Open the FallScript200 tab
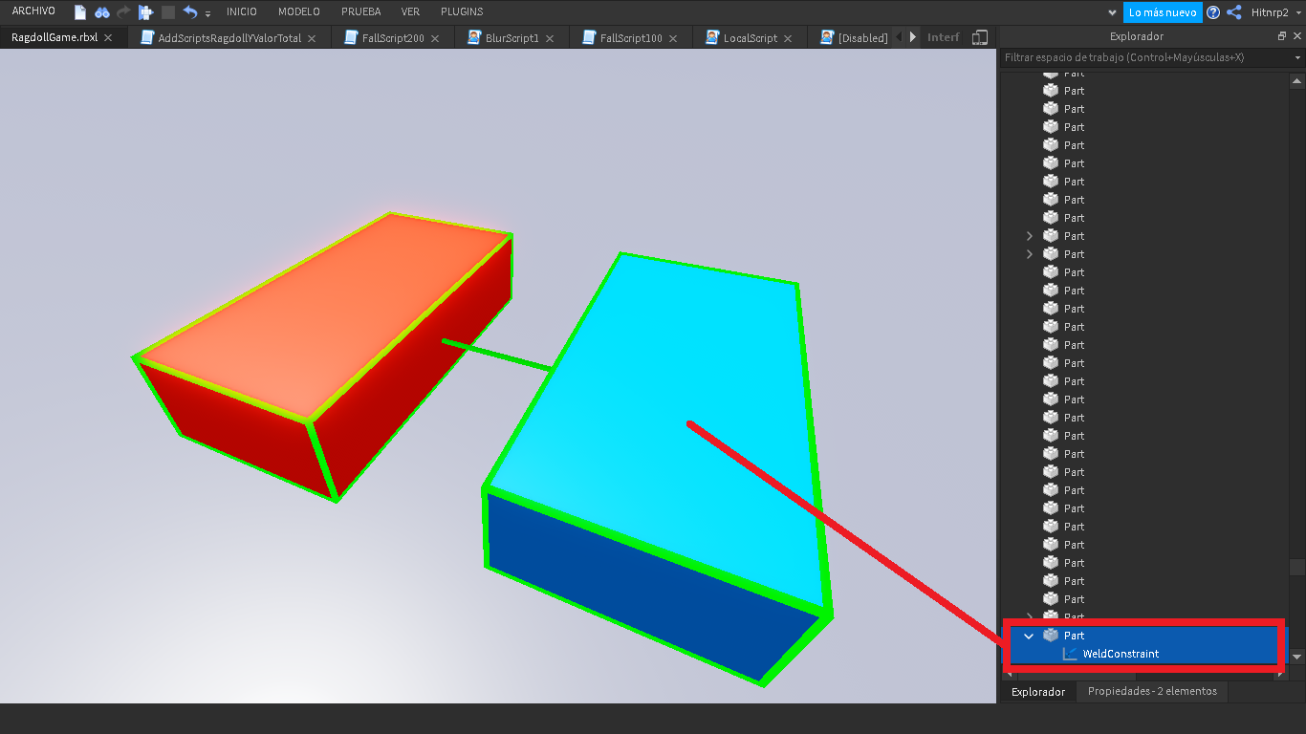 click(393, 38)
